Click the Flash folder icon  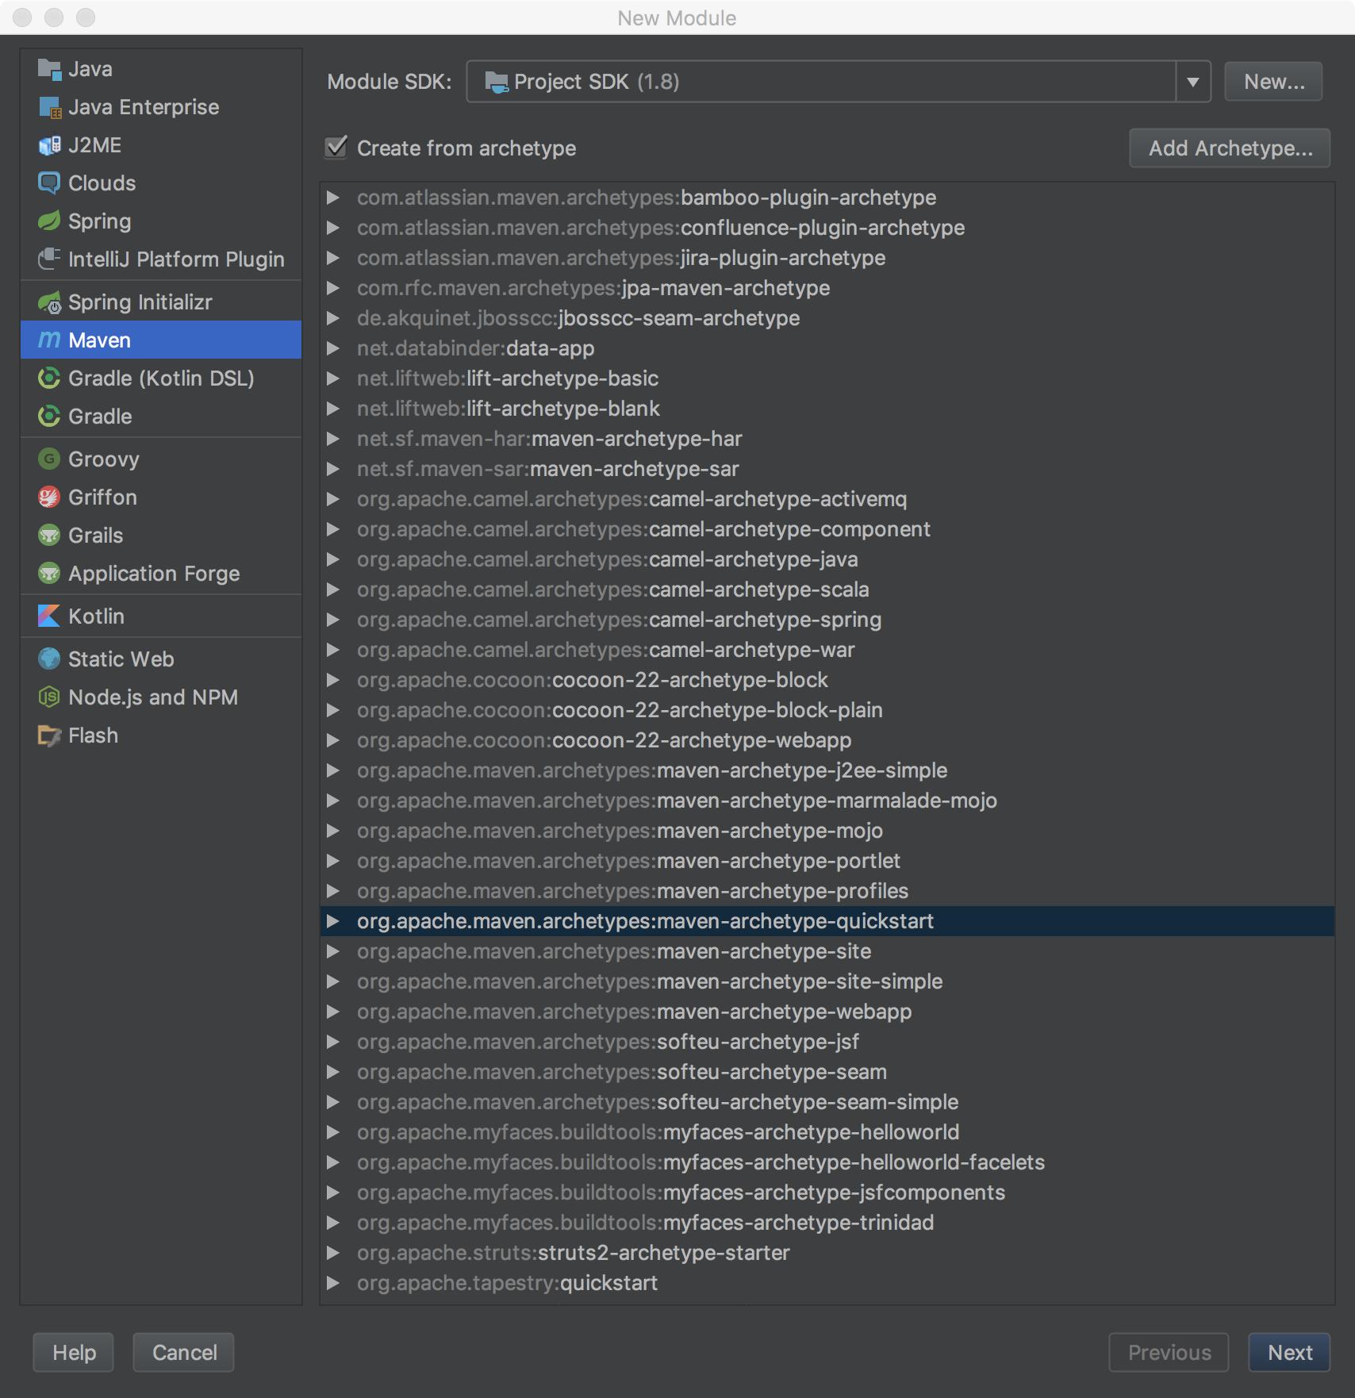[49, 735]
